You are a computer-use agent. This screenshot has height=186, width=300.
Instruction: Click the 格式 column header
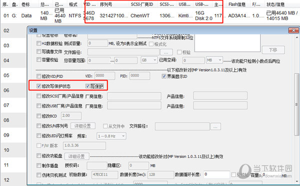73,4
